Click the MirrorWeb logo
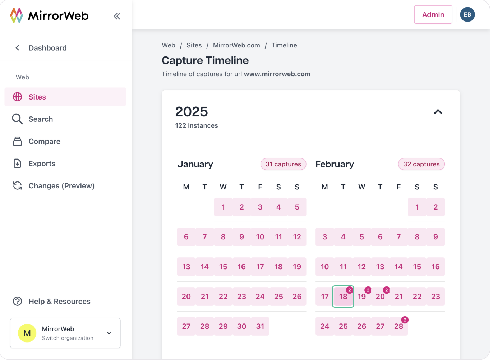Viewport: 493px width, 363px height. [x=49, y=15]
